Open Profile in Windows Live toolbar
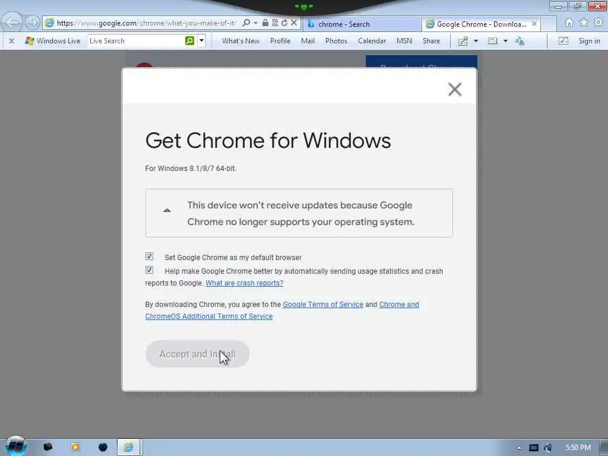The height and width of the screenshot is (456, 608). click(x=280, y=41)
